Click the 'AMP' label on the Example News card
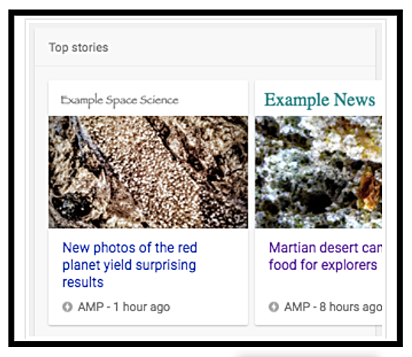 click(x=297, y=307)
